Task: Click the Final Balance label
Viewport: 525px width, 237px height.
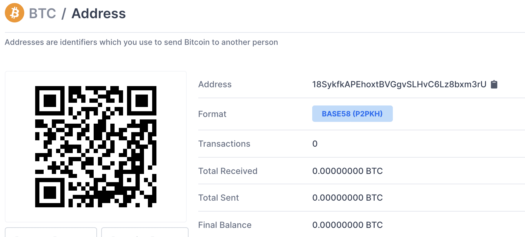Action: coord(225,225)
